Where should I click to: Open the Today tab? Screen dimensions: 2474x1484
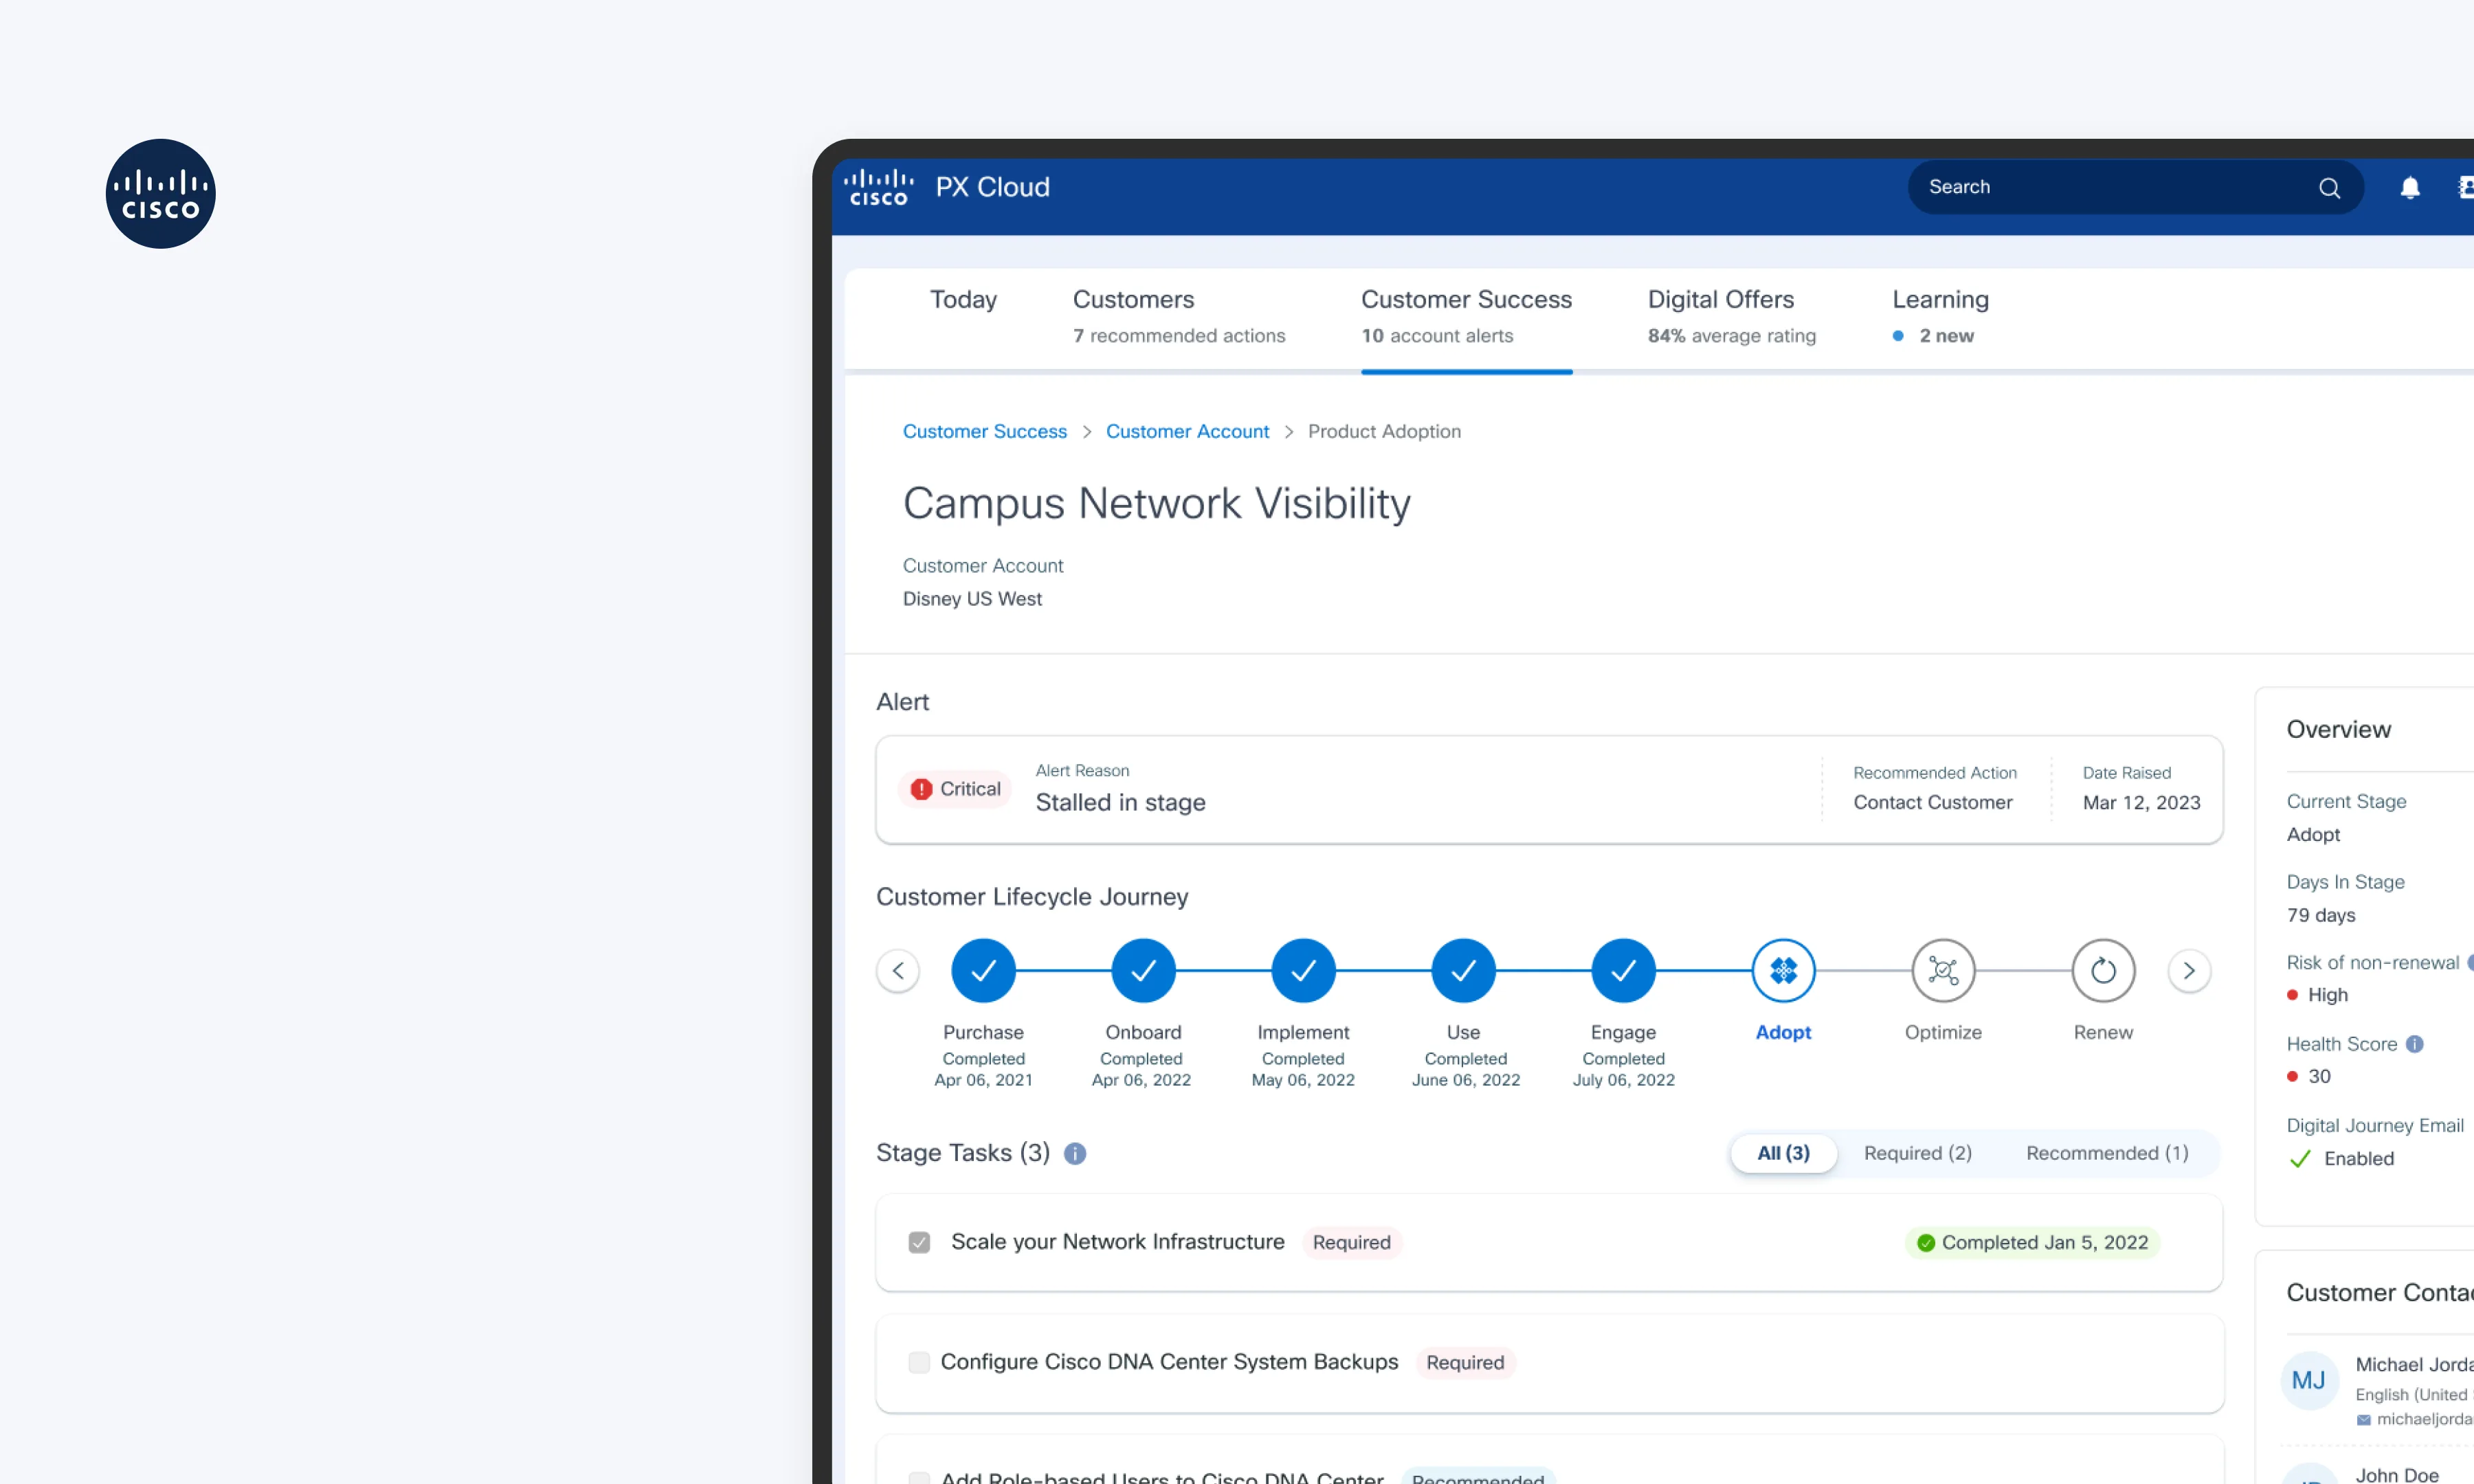click(963, 299)
